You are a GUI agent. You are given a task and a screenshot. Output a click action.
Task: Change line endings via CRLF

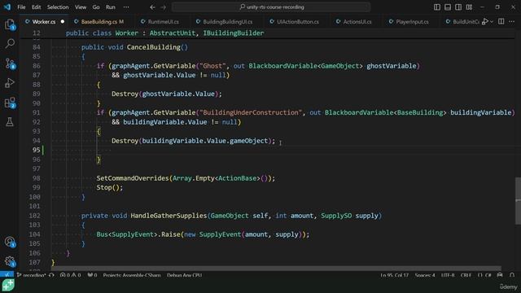[466, 275]
